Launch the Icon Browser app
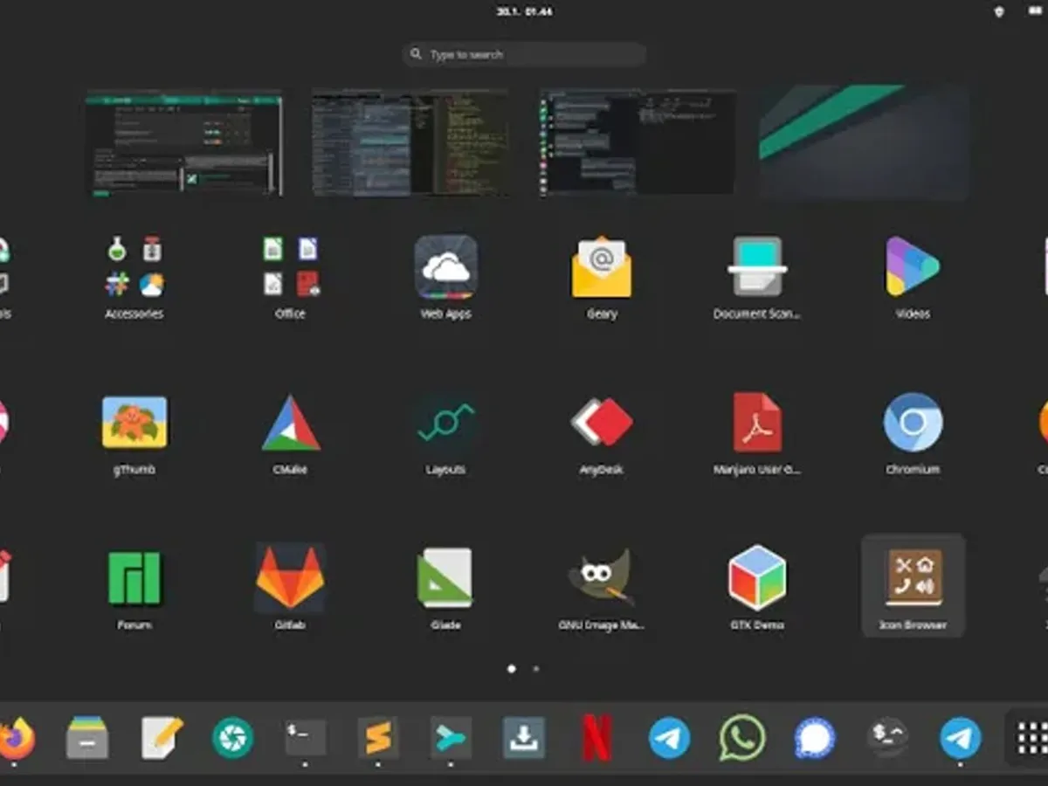Viewport: 1048px width, 786px height. coord(913,585)
